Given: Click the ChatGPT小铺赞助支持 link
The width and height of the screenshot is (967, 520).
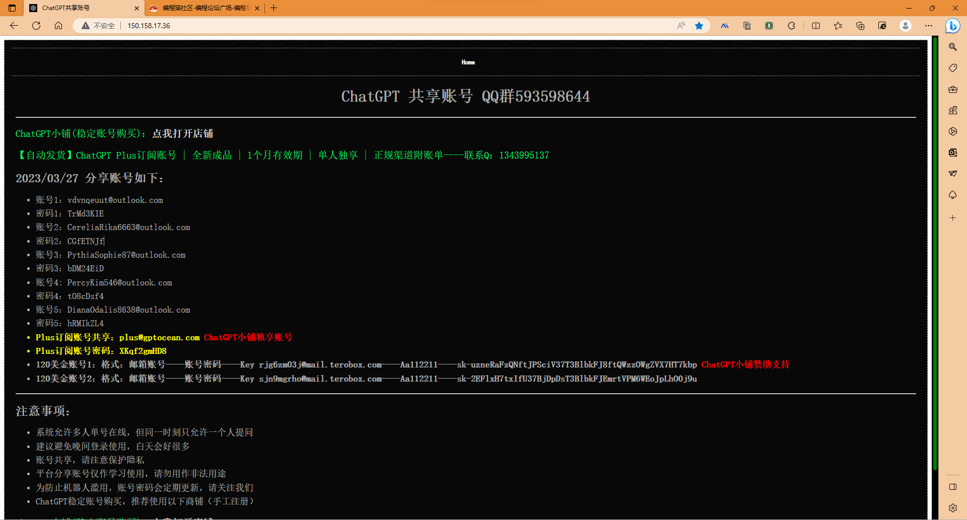Looking at the screenshot, I should point(745,364).
